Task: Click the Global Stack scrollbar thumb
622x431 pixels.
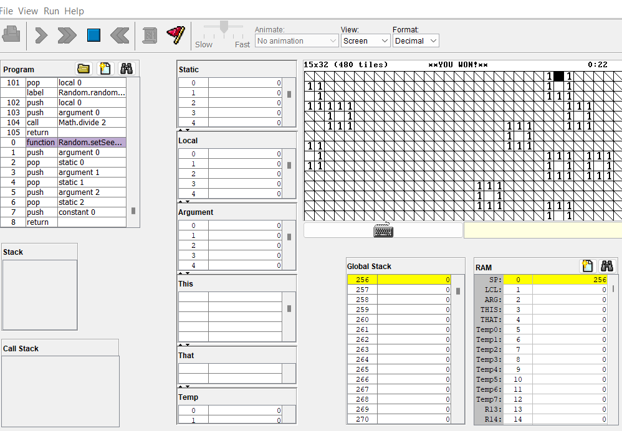Action: point(457,291)
